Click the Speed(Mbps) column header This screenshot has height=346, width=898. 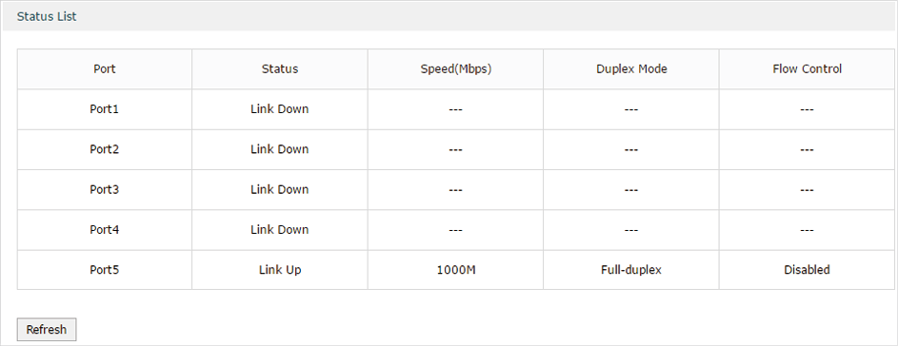[x=456, y=68]
